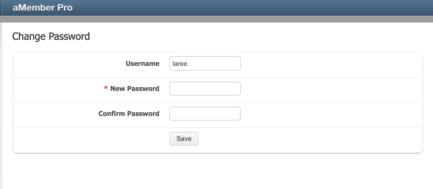This screenshot has height=189, width=433.
Task: Click the aMember Pro header title
Action: 42,8
